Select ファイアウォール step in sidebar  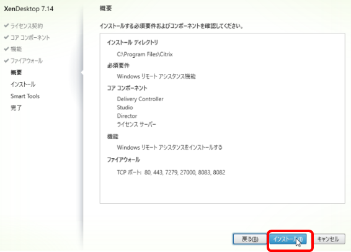(27, 61)
